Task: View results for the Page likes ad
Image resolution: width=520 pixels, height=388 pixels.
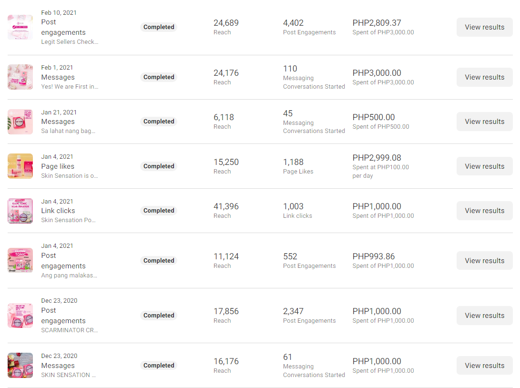Action: 484,166
